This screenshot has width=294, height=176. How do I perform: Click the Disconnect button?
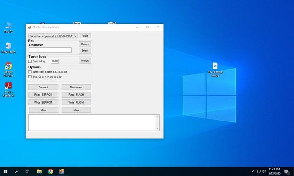(76, 88)
